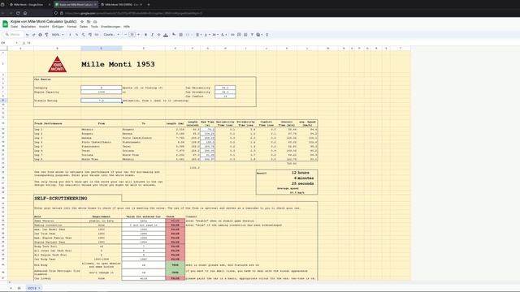Open the Google Sheets home icon
The height and width of the screenshot is (292, 520).
pos(6,24)
